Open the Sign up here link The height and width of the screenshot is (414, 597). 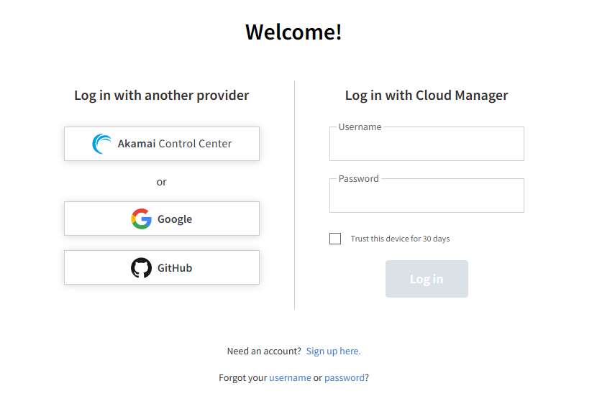[333, 351]
